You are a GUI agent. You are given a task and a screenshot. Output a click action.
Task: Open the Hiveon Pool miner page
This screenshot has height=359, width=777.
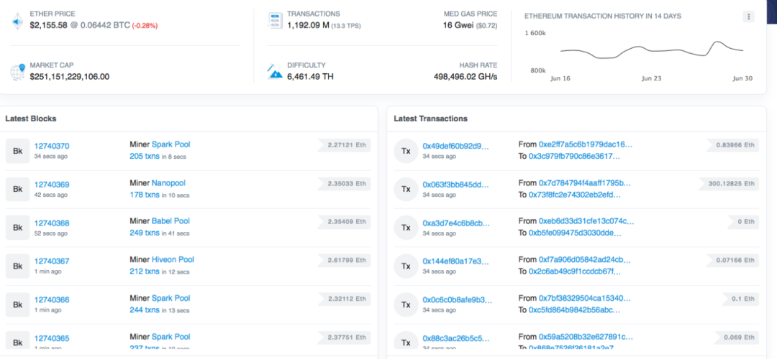click(x=173, y=260)
